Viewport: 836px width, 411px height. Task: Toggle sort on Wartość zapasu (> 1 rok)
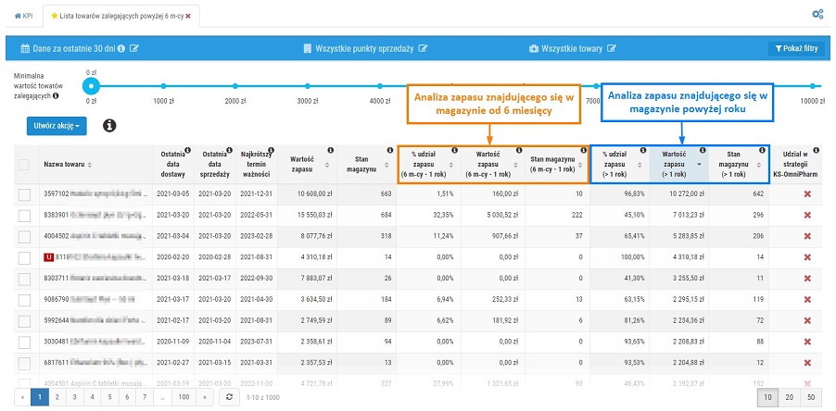coord(699,165)
